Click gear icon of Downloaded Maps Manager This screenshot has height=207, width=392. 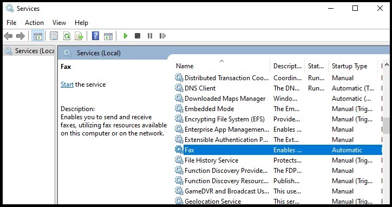pos(179,98)
